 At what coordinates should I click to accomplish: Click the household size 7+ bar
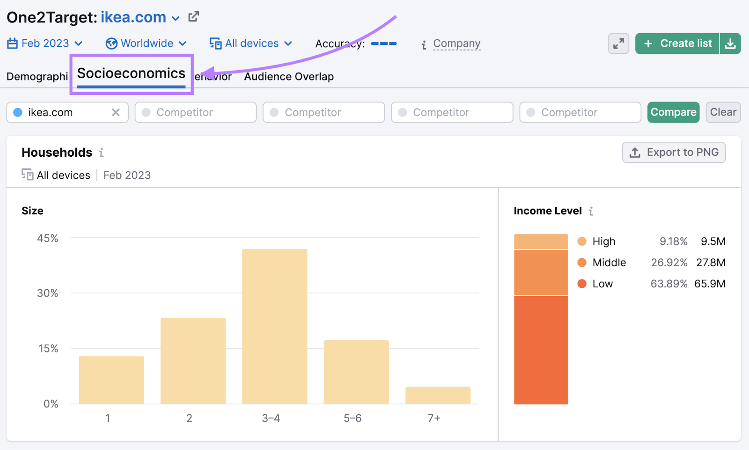pos(438,395)
